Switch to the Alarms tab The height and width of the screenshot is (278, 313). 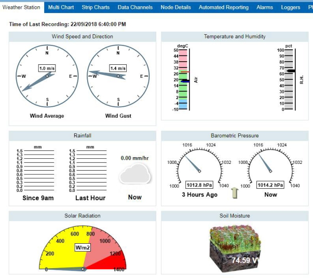pyautogui.click(x=265, y=7)
